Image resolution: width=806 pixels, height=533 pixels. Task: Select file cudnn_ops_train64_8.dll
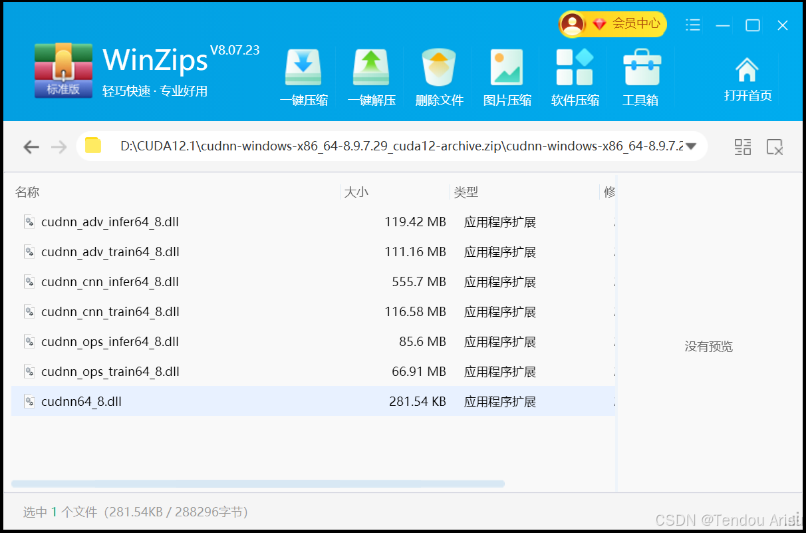click(313, 371)
